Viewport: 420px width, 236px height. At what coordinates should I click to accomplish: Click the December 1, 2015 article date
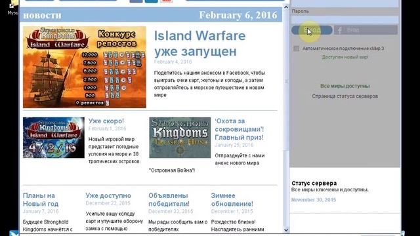pyautogui.click(x=232, y=211)
